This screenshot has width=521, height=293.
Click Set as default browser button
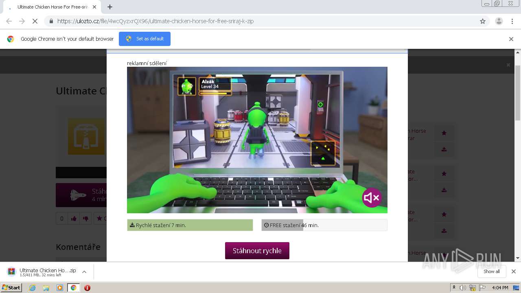click(x=144, y=39)
